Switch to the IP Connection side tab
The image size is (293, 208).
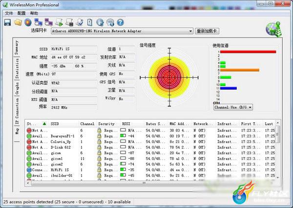(x=17, y=111)
